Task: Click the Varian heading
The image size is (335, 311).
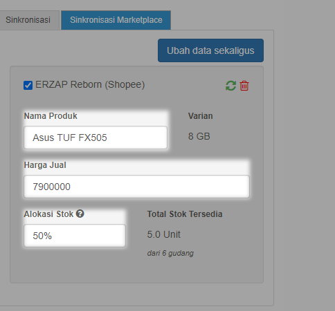Action: click(x=200, y=116)
